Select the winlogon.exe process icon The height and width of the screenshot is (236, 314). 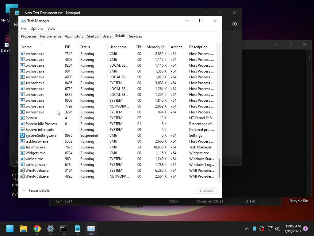click(x=22, y=165)
